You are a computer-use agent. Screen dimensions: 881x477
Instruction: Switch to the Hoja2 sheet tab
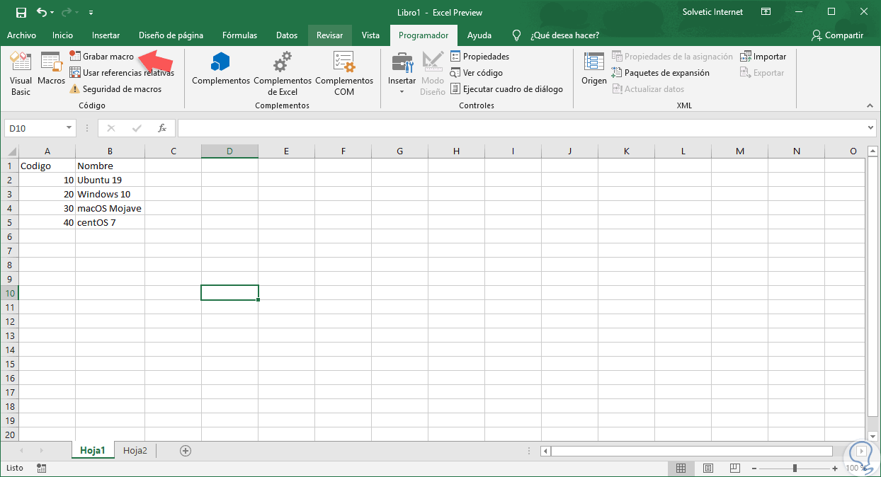coord(135,450)
